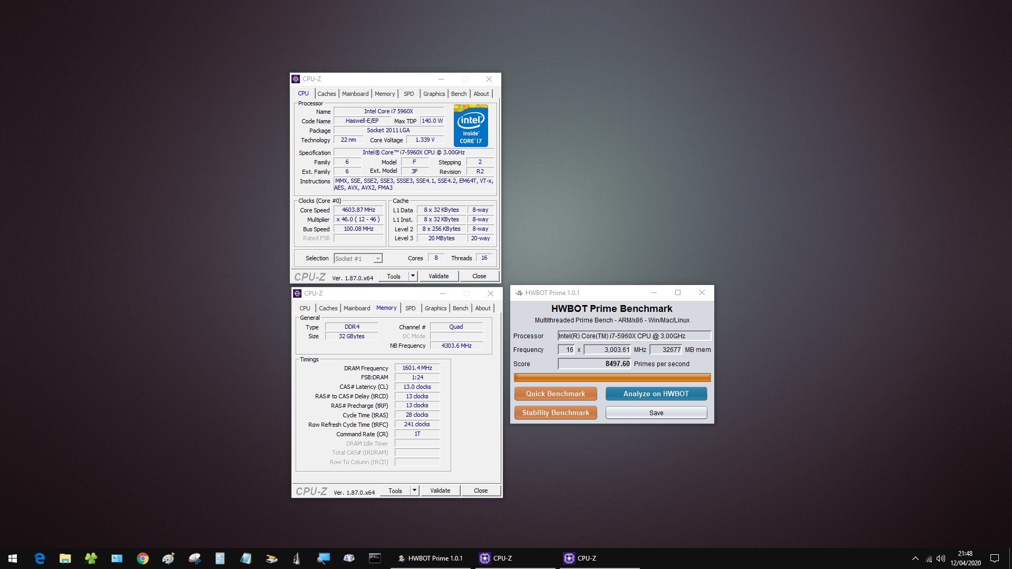
Task: Open Snipping Tool taskbar icon
Action: [194, 558]
